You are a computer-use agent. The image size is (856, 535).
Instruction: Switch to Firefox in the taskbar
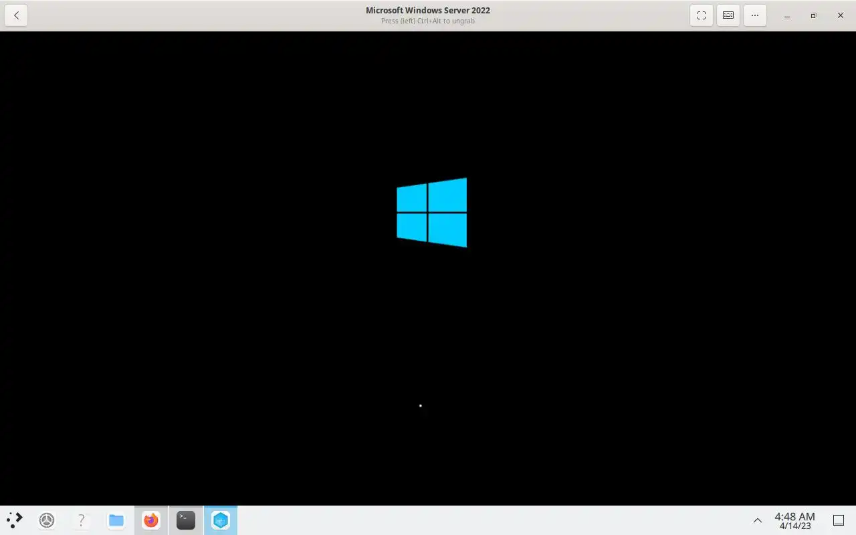[x=151, y=520]
